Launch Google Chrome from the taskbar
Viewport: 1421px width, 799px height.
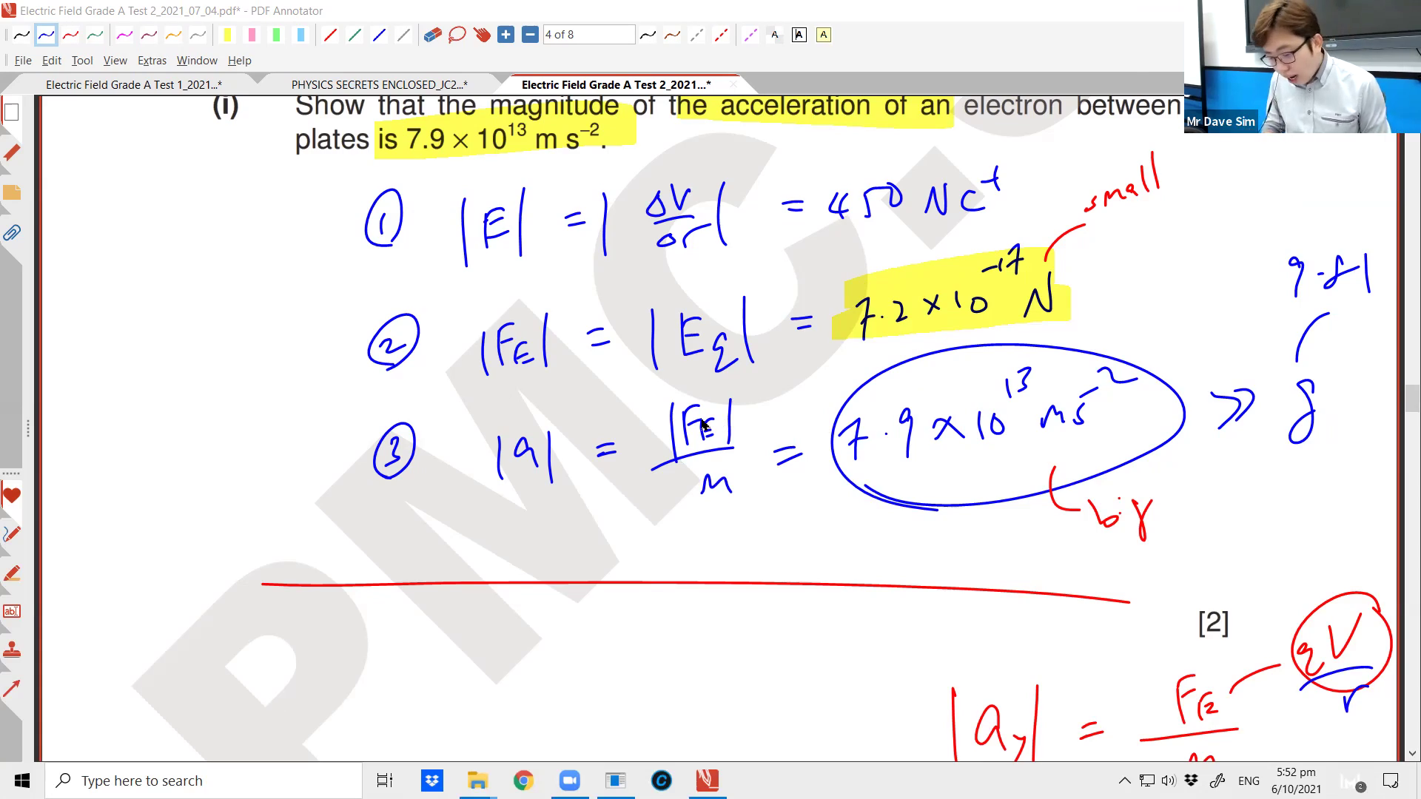coord(523,781)
